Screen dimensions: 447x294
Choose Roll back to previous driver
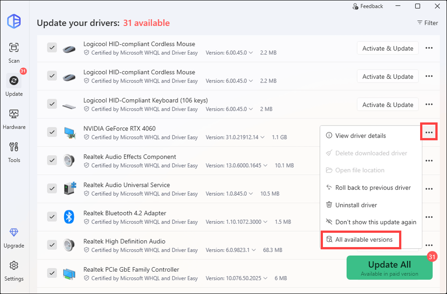coord(371,188)
